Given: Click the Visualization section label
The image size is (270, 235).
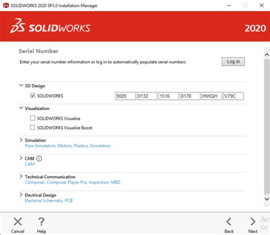Looking at the screenshot, I should (x=37, y=108).
